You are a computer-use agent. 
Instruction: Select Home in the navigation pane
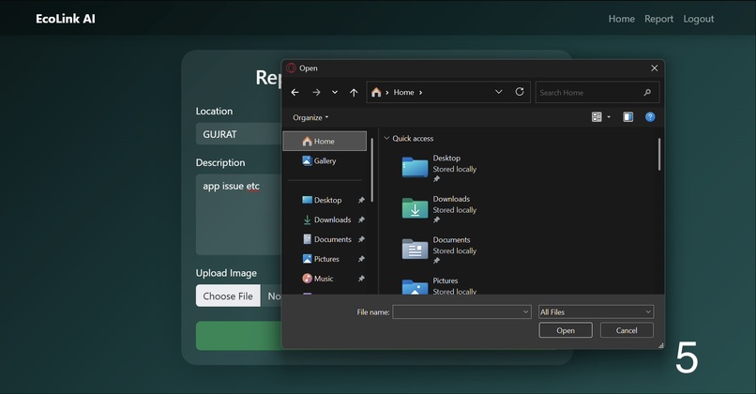(x=325, y=142)
